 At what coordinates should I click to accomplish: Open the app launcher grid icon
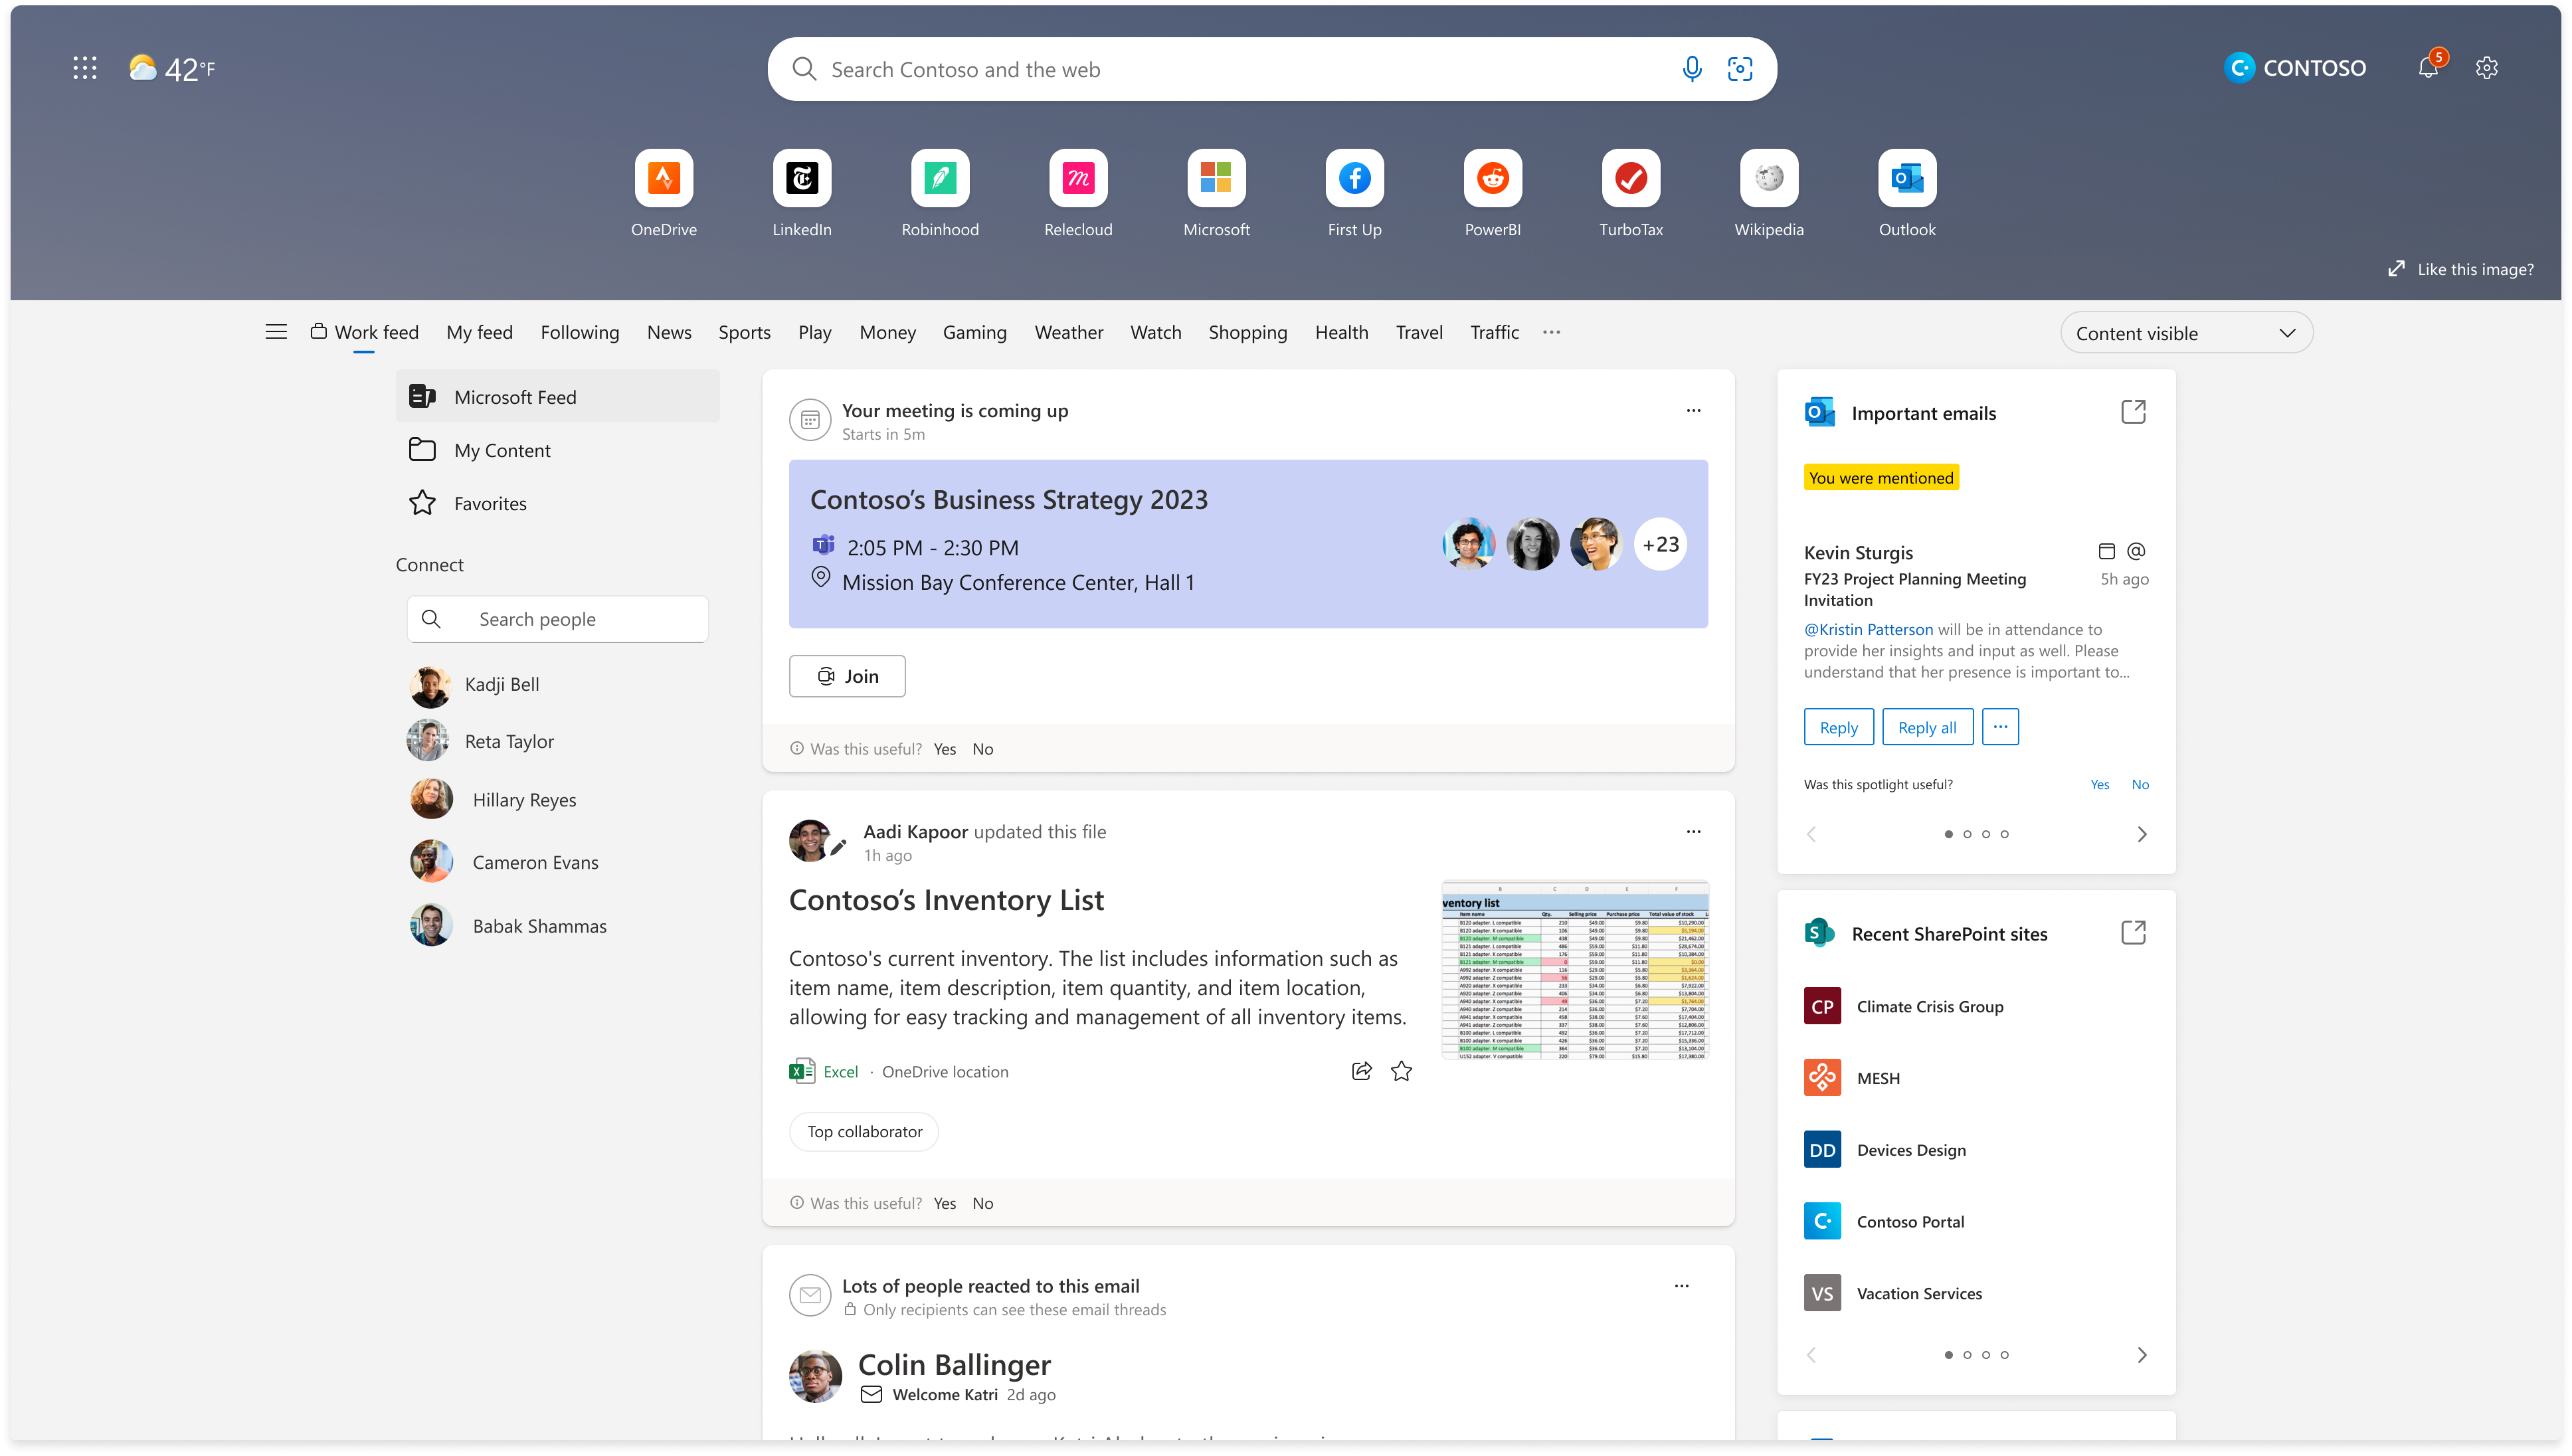[x=85, y=68]
